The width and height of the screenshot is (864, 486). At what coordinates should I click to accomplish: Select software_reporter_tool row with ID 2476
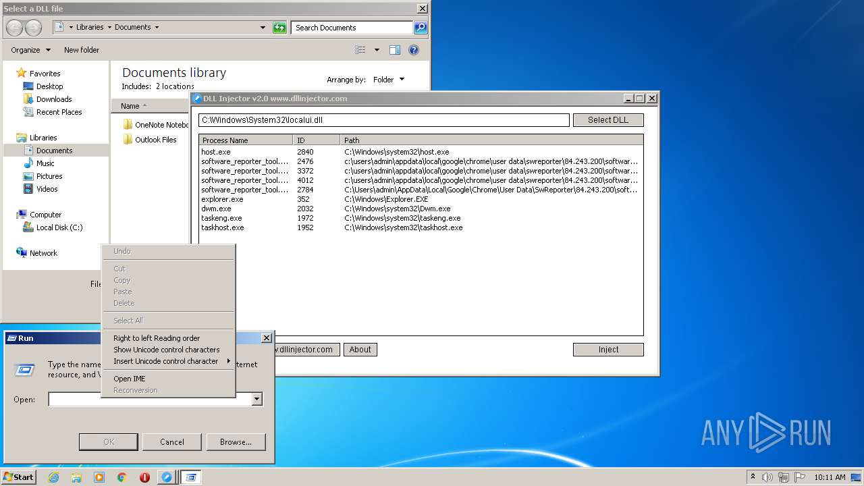coord(421,161)
